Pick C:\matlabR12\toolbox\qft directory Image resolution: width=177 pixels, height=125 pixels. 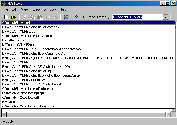(x=88, y=97)
